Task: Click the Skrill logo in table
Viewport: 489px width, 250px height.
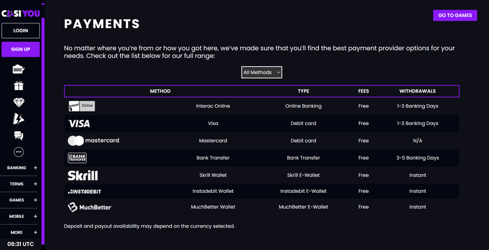Action: (83, 175)
